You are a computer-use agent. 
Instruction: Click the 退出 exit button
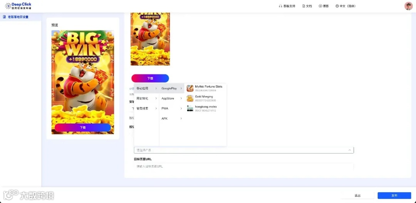(357, 196)
